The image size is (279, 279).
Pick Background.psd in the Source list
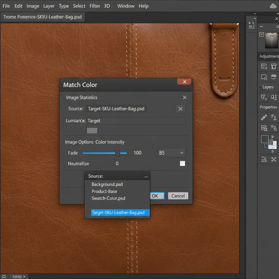pos(107,184)
